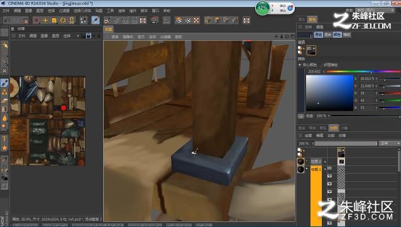
Task: Select the Rotate tool
Action: pyautogui.click(x=63, y=21)
